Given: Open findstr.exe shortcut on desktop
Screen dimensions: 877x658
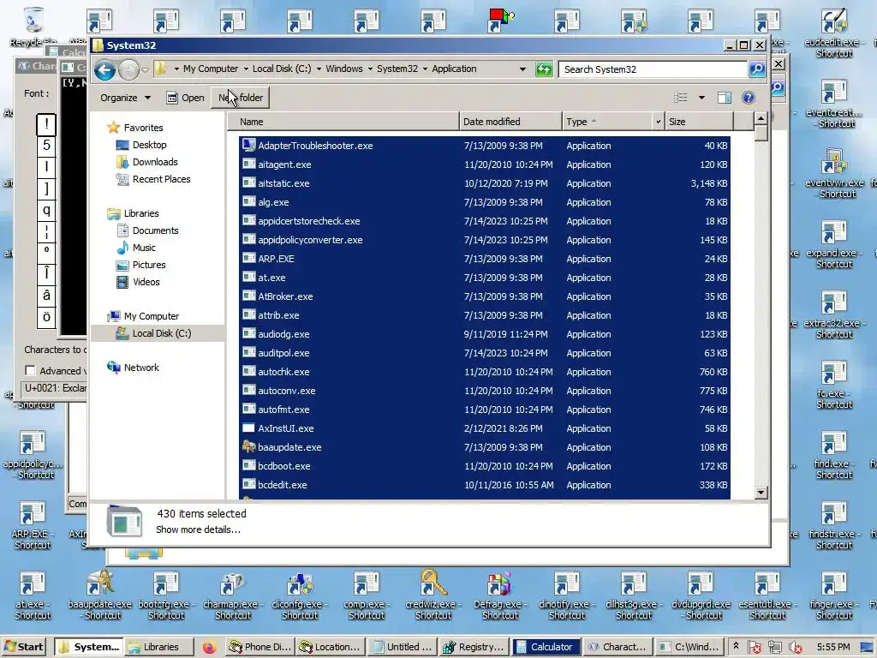Looking at the screenshot, I should click(834, 525).
